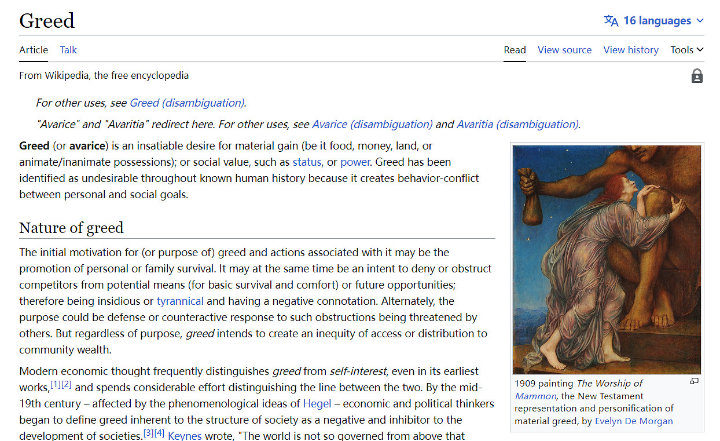Open The Worship of Mammon painting thumbnail
720x441 pixels.
[x=607, y=259]
